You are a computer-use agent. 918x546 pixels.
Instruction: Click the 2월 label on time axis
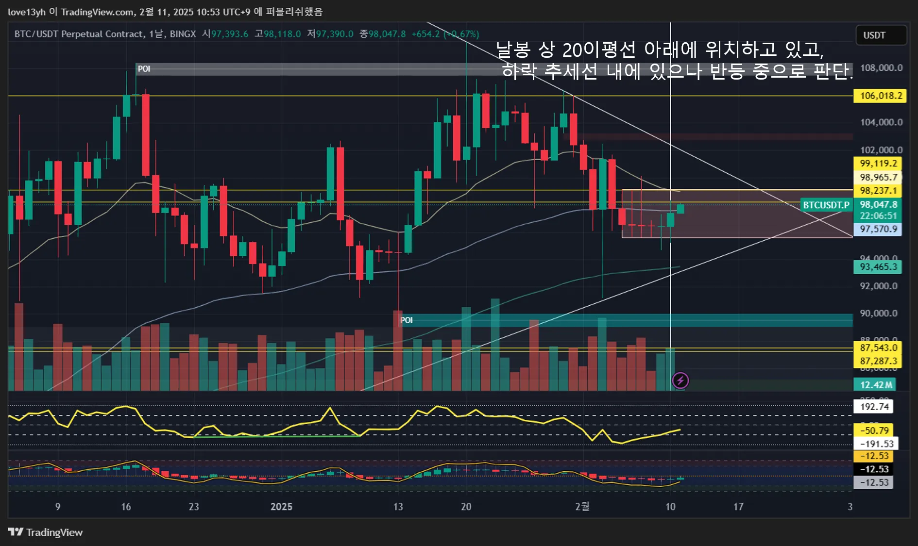click(x=582, y=507)
